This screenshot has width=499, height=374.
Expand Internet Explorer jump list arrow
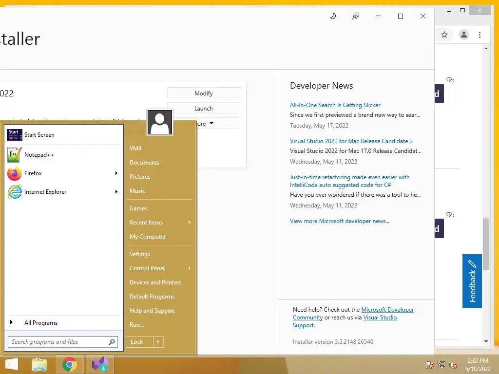(x=116, y=192)
